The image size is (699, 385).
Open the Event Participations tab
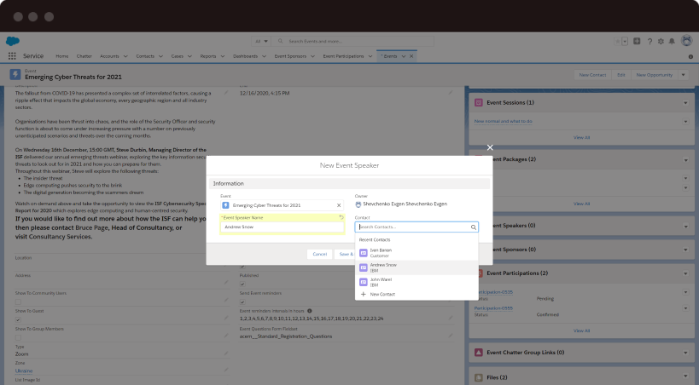pyautogui.click(x=343, y=56)
